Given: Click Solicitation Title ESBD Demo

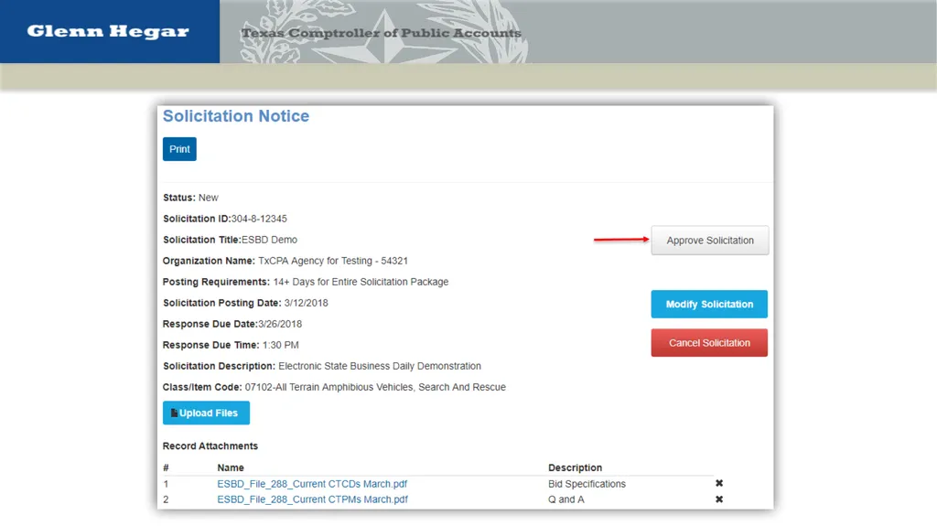Looking at the screenshot, I should click(230, 240).
